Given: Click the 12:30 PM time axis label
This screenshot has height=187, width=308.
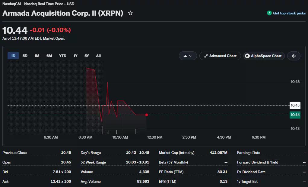Looking at the screenshot, I should coord(155,137).
